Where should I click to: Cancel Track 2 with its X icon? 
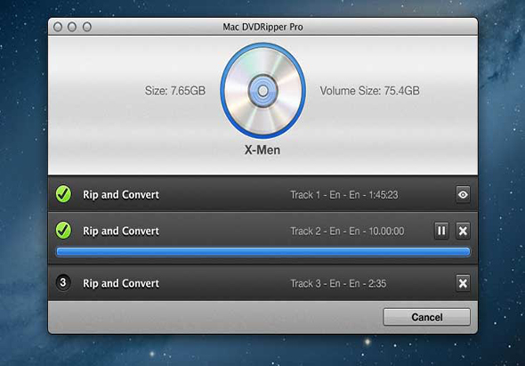coord(463,231)
